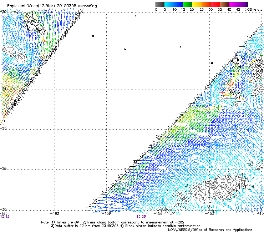Click the cyan 5-10 knots legend swatch

pos(169,4)
